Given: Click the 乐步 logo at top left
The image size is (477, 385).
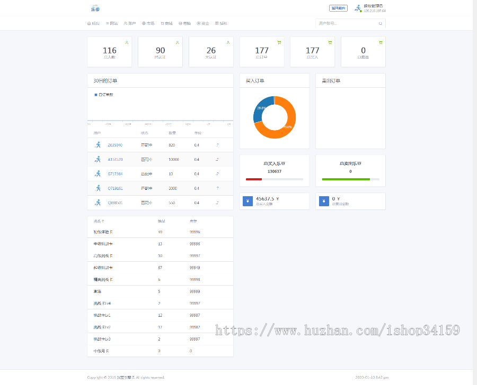Looking at the screenshot, I should click(95, 8).
